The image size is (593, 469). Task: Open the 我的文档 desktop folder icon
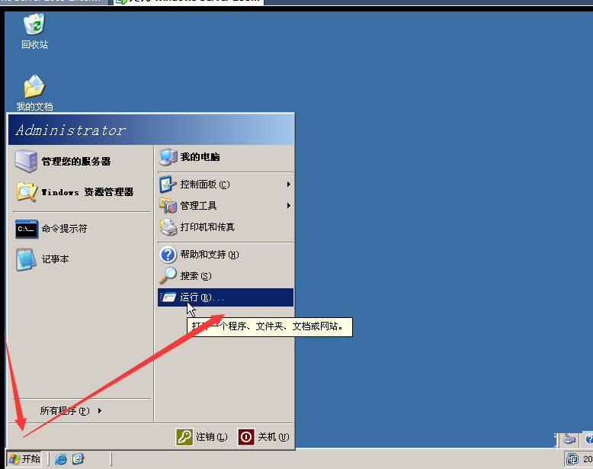pyautogui.click(x=34, y=86)
